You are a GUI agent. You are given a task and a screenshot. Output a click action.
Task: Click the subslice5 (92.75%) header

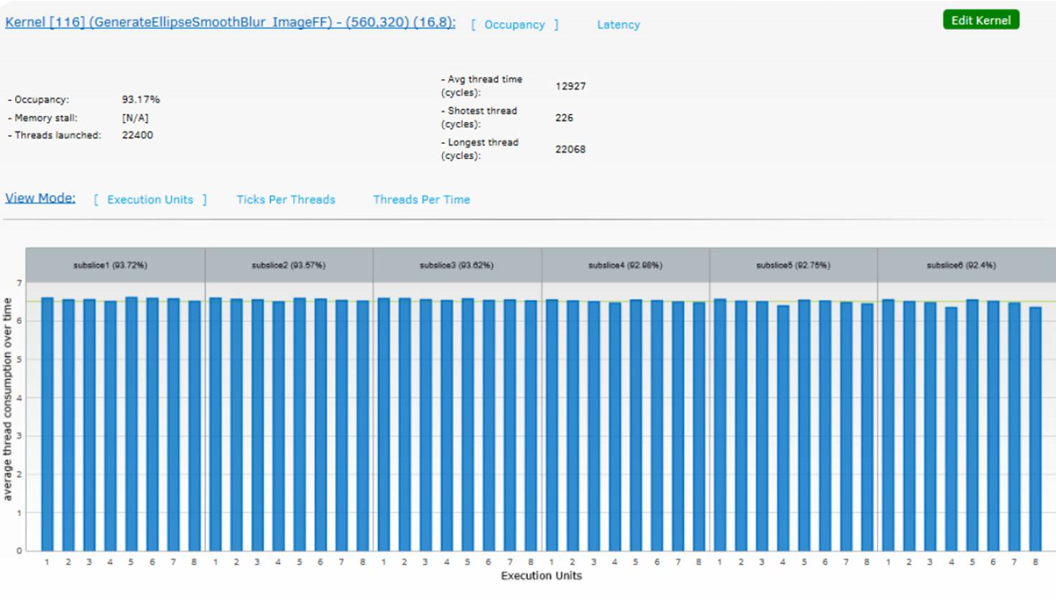pos(793,265)
